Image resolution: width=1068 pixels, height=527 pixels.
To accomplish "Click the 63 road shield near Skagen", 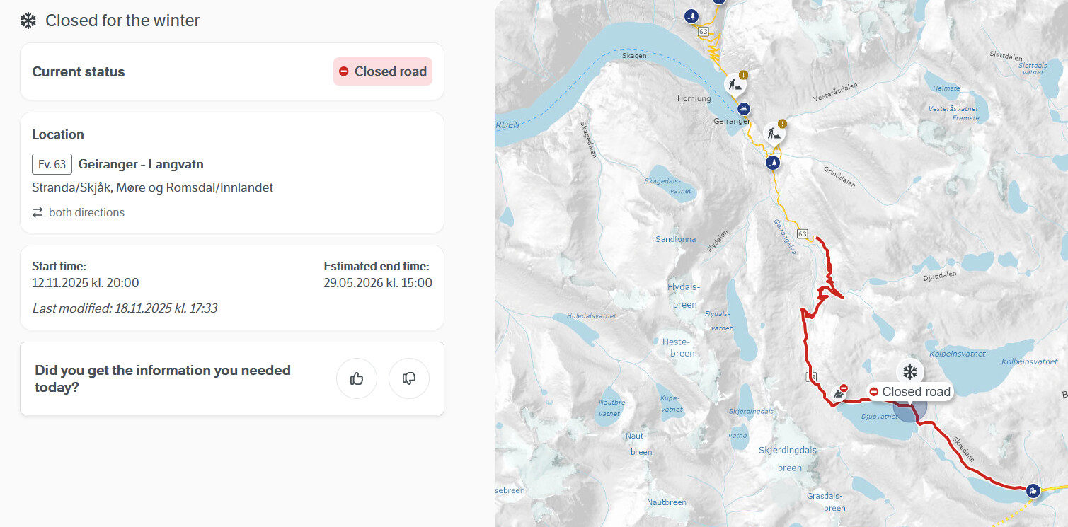I will click(703, 32).
